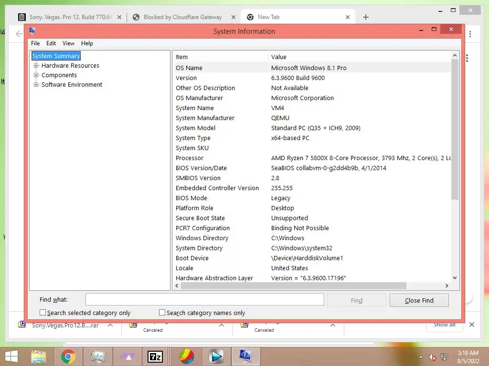Open Windows Start button on taskbar
Image resolution: width=489 pixels, height=366 pixels.
tap(11, 356)
